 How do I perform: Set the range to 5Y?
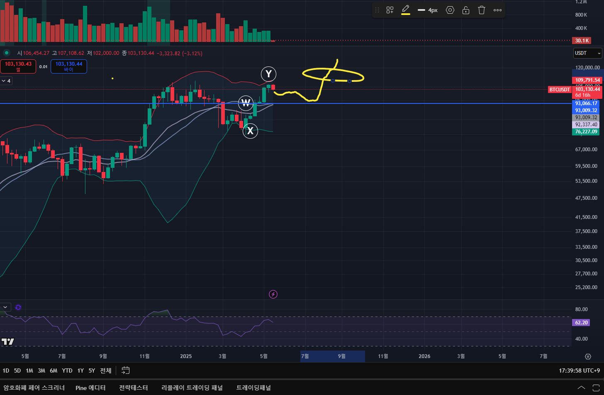coord(92,370)
